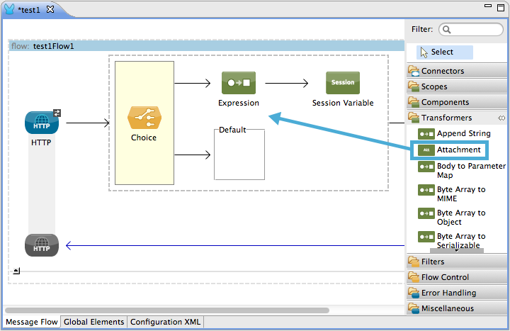Select the inbound HTTP endpoint icon
The image size is (510, 331).
[41, 123]
